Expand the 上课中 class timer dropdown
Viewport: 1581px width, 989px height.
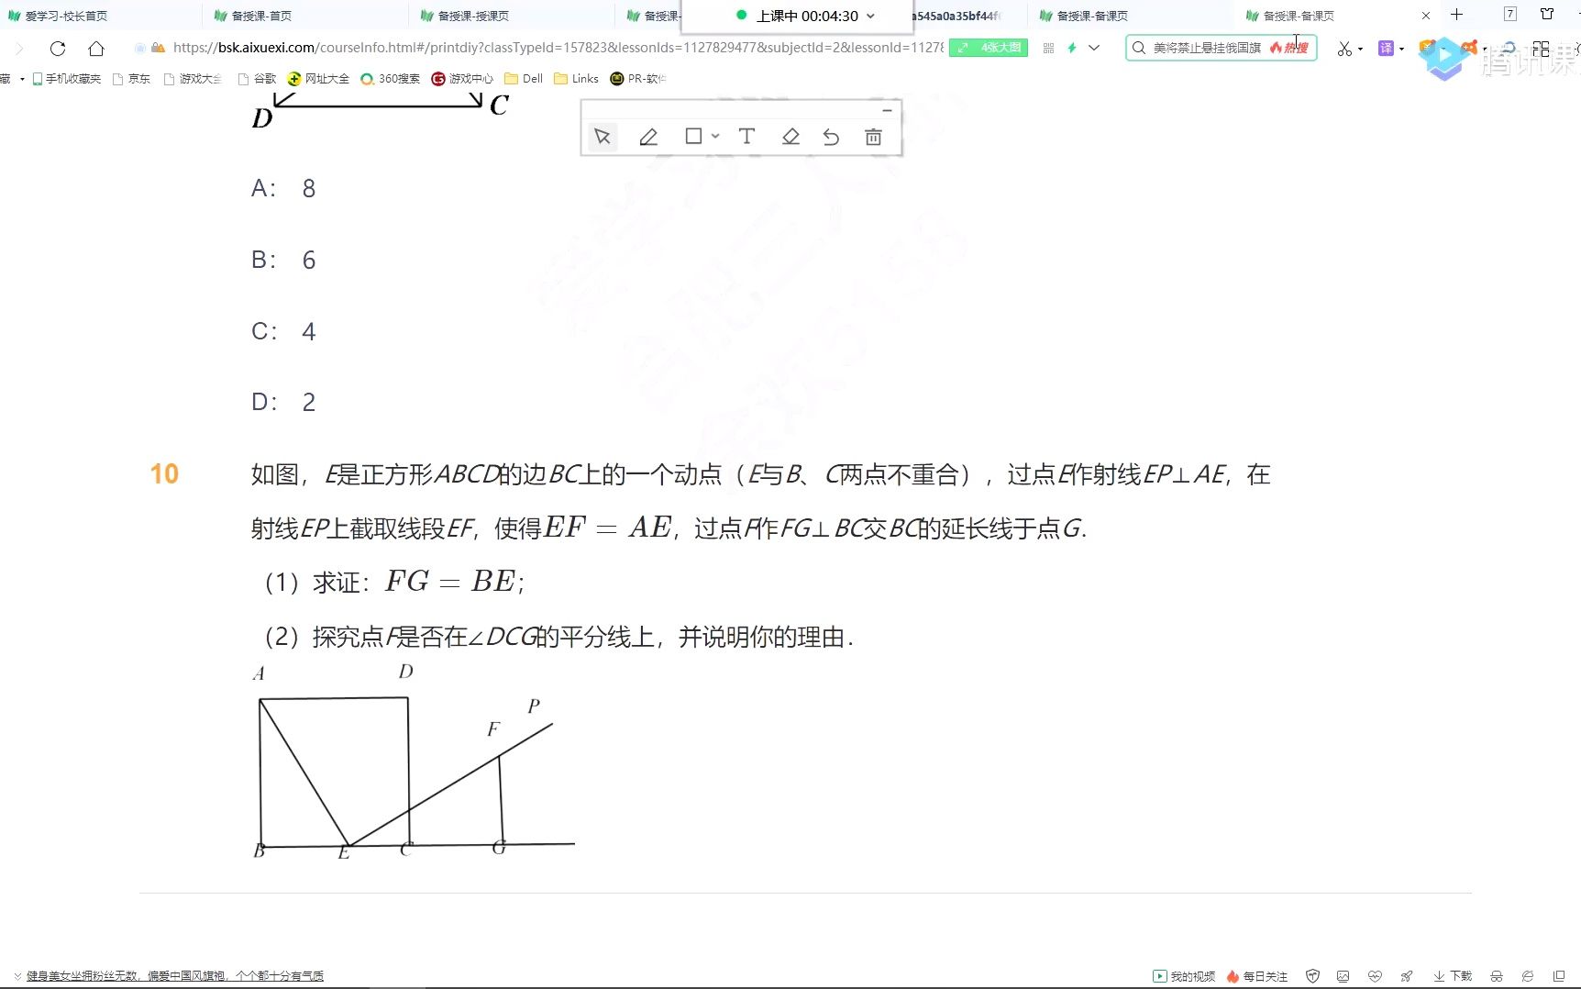(870, 16)
